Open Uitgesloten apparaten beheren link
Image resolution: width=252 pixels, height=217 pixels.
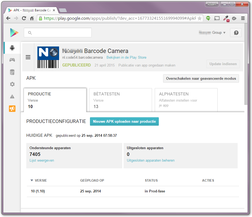pyautogui.click(x=151, y=161)
